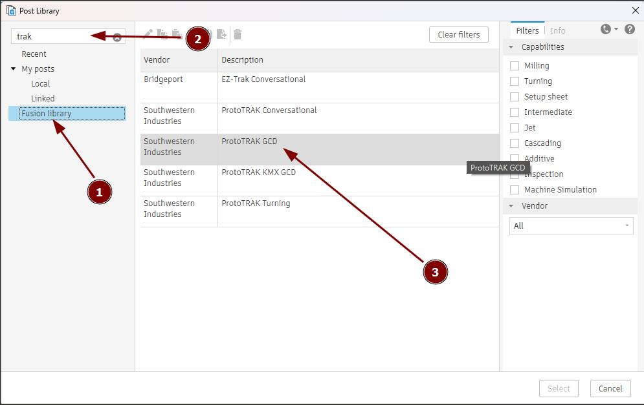The height and width of the screenshot is (405, 644).
Task: Select Local under My posts
Action: (x=40, y=83)
